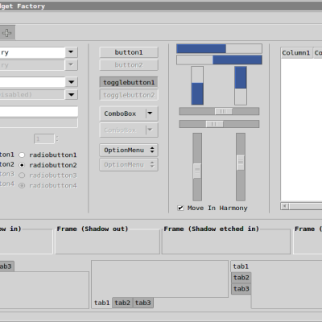The height and width of the screenshot is (322, 322).
Task: Click the second horizontal progress bar, filled right
Action: click(219, 60)
